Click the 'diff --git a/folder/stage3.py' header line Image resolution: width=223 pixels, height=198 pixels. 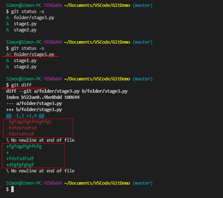coord(67,91)
